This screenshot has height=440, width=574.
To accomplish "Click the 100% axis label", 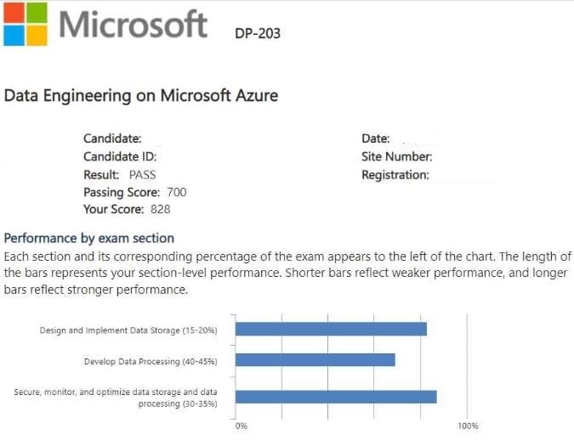I will tap(468, 426).
